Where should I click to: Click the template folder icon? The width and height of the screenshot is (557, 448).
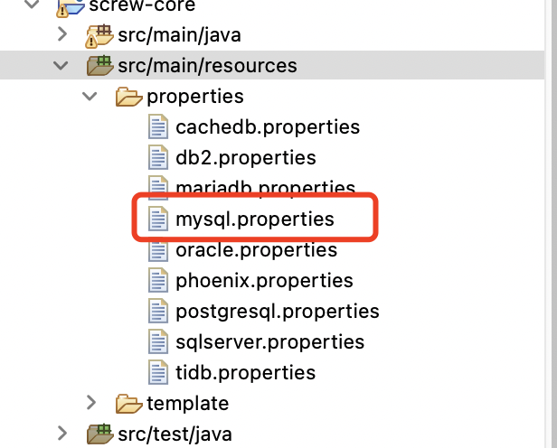(x=128, y=404)
